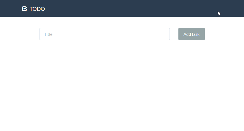Select the checked-box icon in navbar
This screenshot has height=131, width=244.
tap(24, 9)
